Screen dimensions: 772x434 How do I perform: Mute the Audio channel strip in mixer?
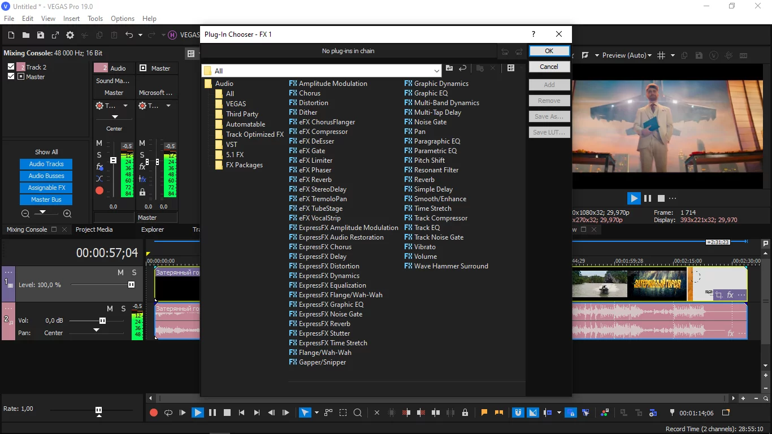(99, 144)
